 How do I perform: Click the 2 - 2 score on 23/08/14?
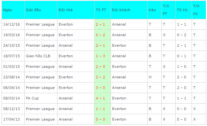tap(100, 77)
